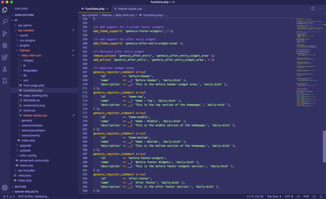Screen dimensions: 326x199
Task: Change UTF-8 file encoding
Action: (x=289, y=196)
